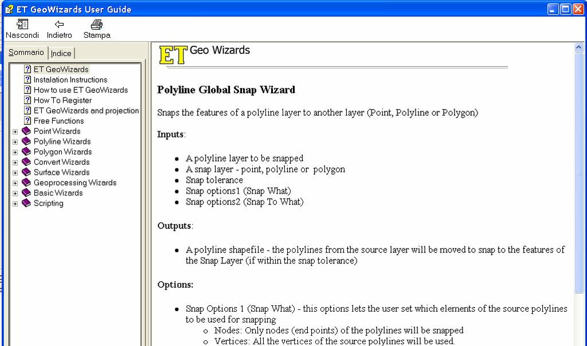This screenshot has width=587, height=346.
Task: Open the Instalation Instructions topic
Action: 71,80
